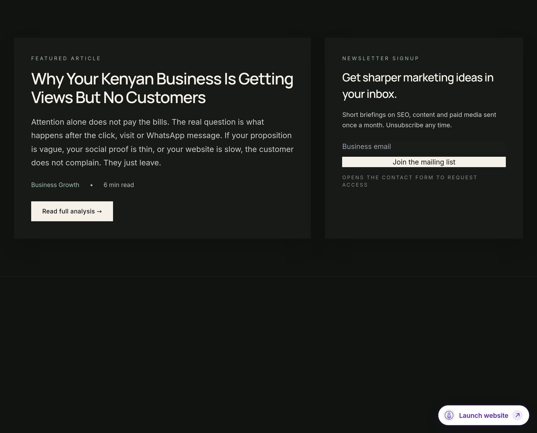
Task: Select the FEATURED ARTICLE label
Action: click(x=66, y=58)
